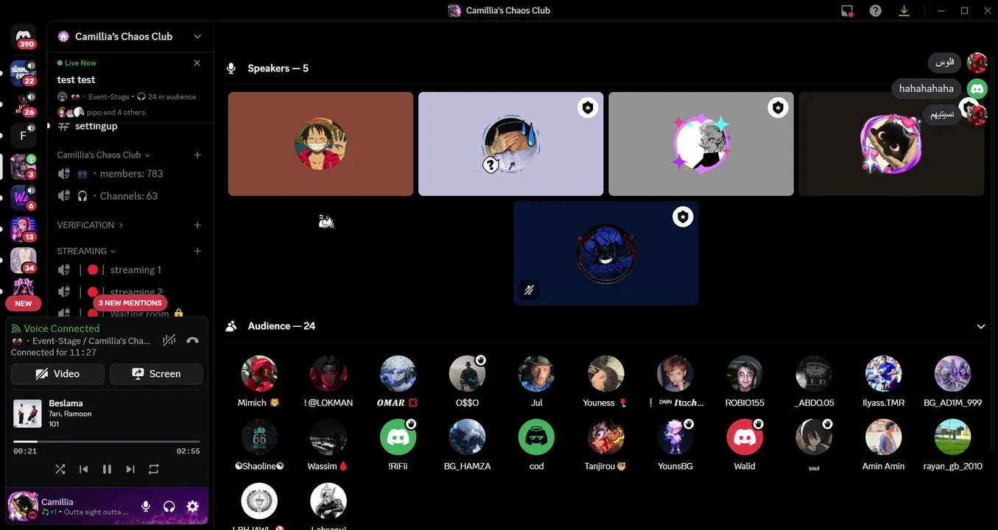Click moderator badge on the lavender speaker tile
998x530 pixels.
point(587,108)
